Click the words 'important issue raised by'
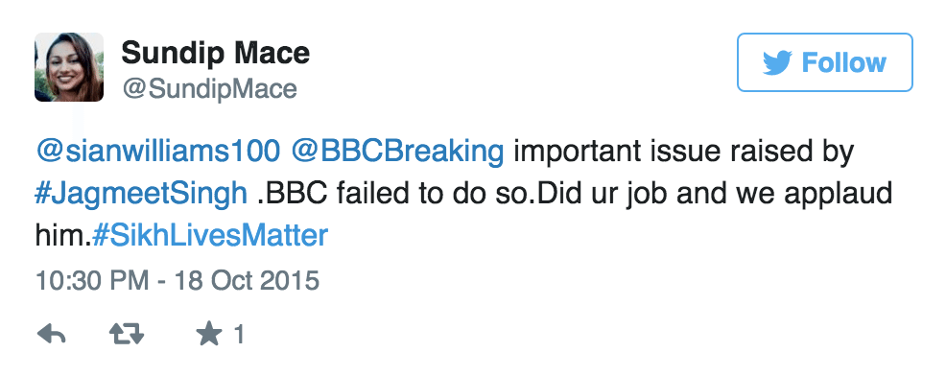Image resolution: width=946 pixels, height=376 pixels. point(683,153)
